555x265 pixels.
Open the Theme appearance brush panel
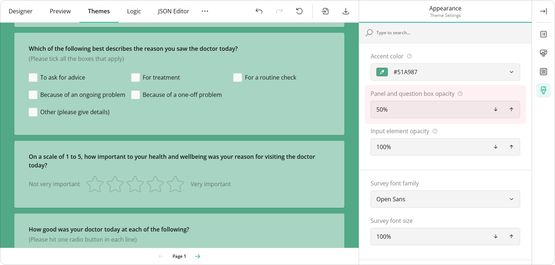pos(543,90)
